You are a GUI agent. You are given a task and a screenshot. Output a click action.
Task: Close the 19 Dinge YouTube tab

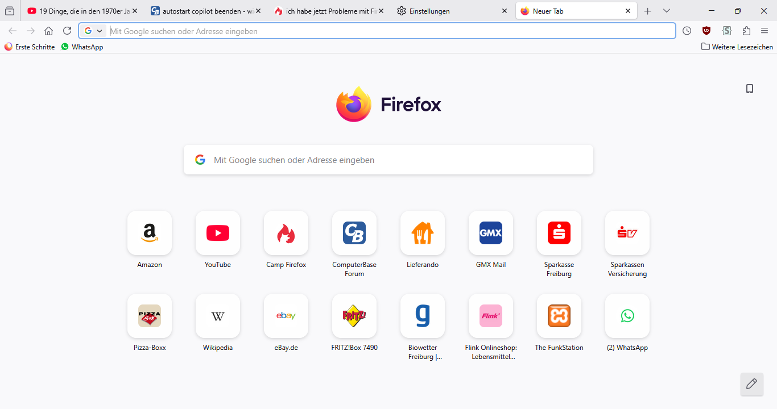coord(135,11)
